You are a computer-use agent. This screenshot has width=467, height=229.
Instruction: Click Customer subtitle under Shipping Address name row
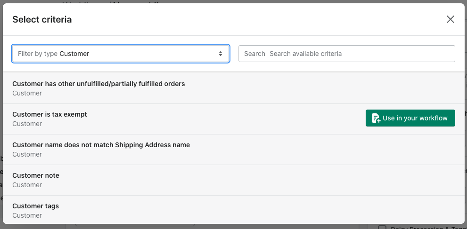click(27, 154)
